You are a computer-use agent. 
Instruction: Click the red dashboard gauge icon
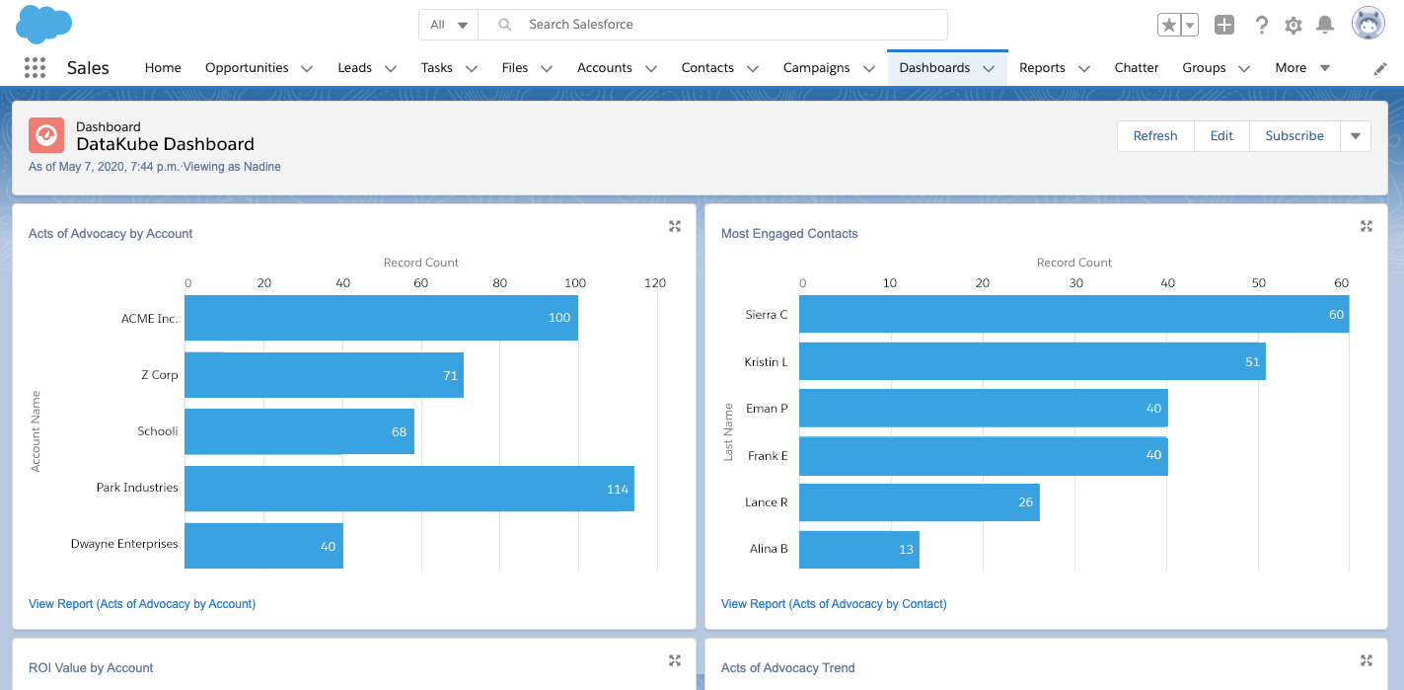[46, 135]
